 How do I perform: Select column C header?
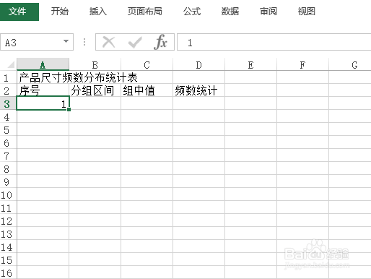(x=147, y=64)
